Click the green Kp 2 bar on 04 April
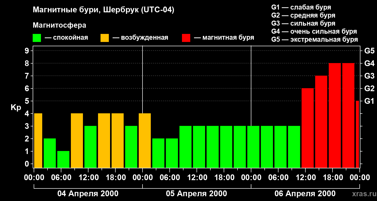The width and height of the screenshot is (377, 201). tap(50, 153)
